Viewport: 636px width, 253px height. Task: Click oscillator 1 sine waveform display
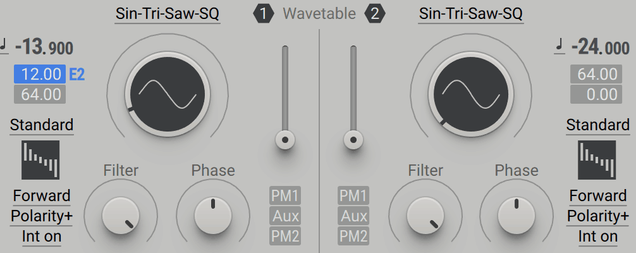pos(168,94)
